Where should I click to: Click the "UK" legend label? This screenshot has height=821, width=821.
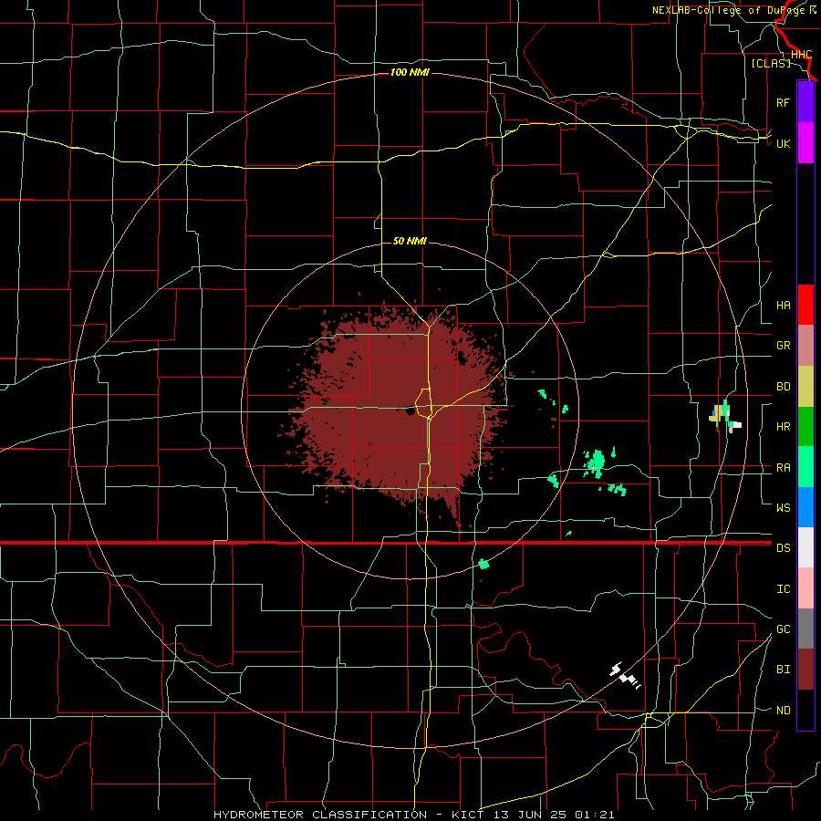pyautogui.click(x=783, y=143)
